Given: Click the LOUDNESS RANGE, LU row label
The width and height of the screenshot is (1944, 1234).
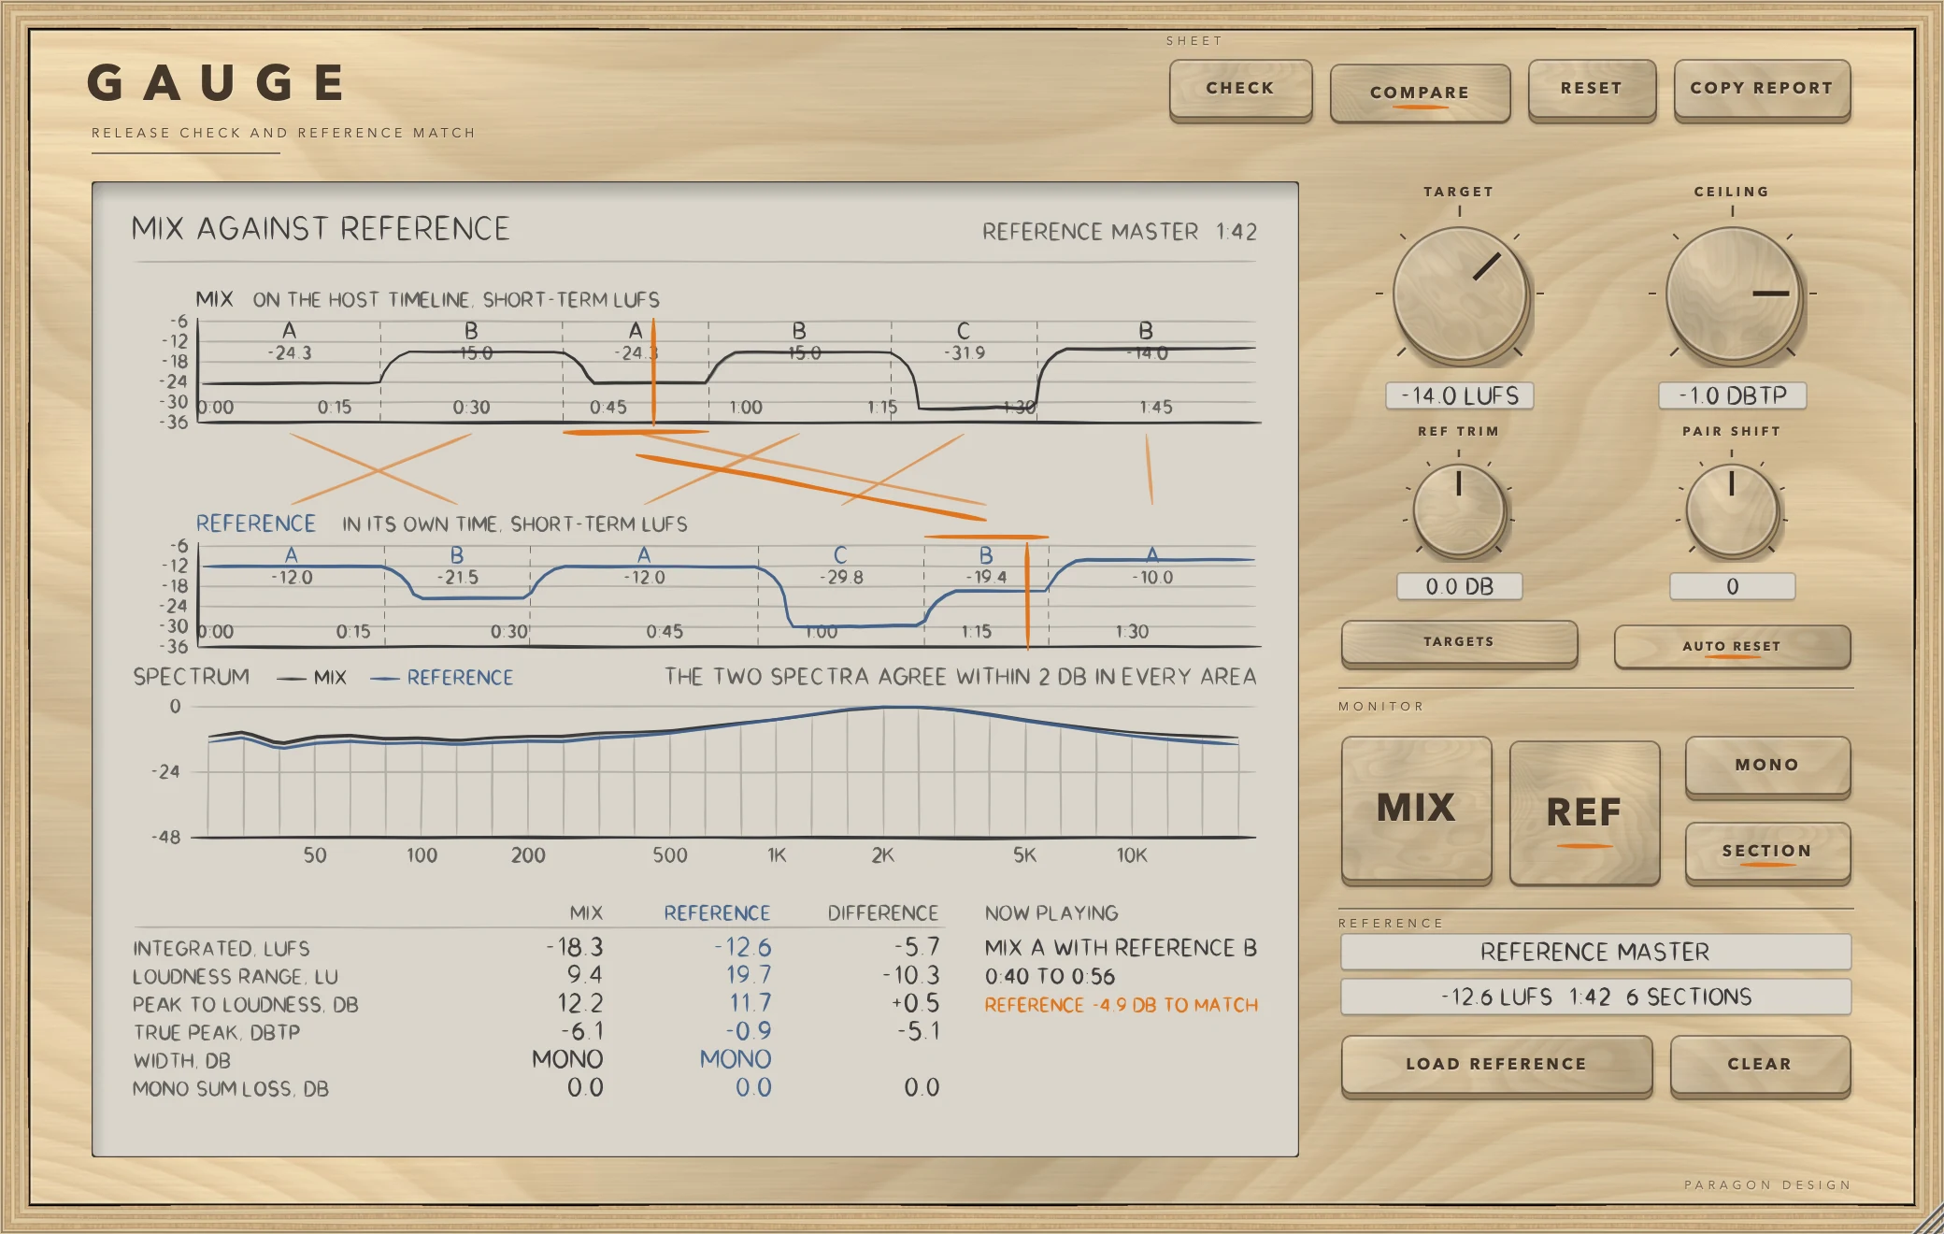Looking at the screenshot, I should [x=236, y=977].
